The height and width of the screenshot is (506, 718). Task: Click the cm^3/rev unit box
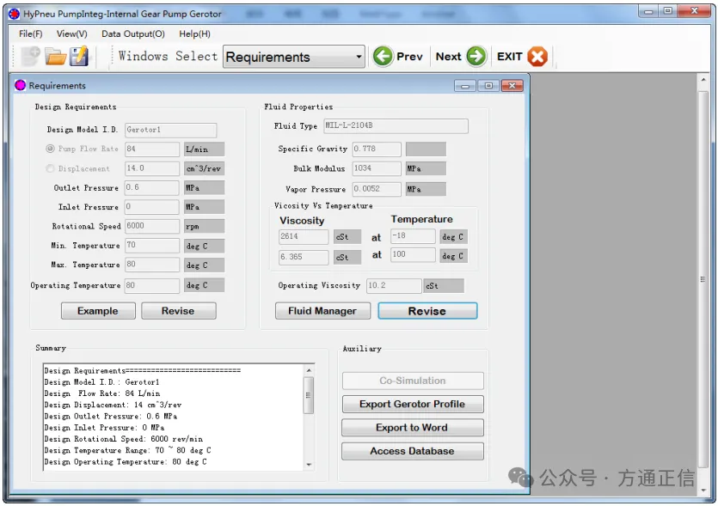click(205, 168)
